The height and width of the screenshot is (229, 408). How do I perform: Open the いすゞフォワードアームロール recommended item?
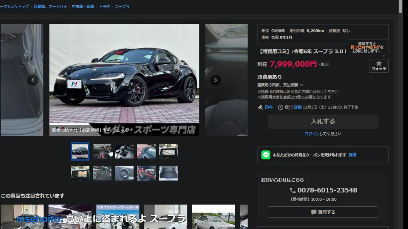click(118, 217)
